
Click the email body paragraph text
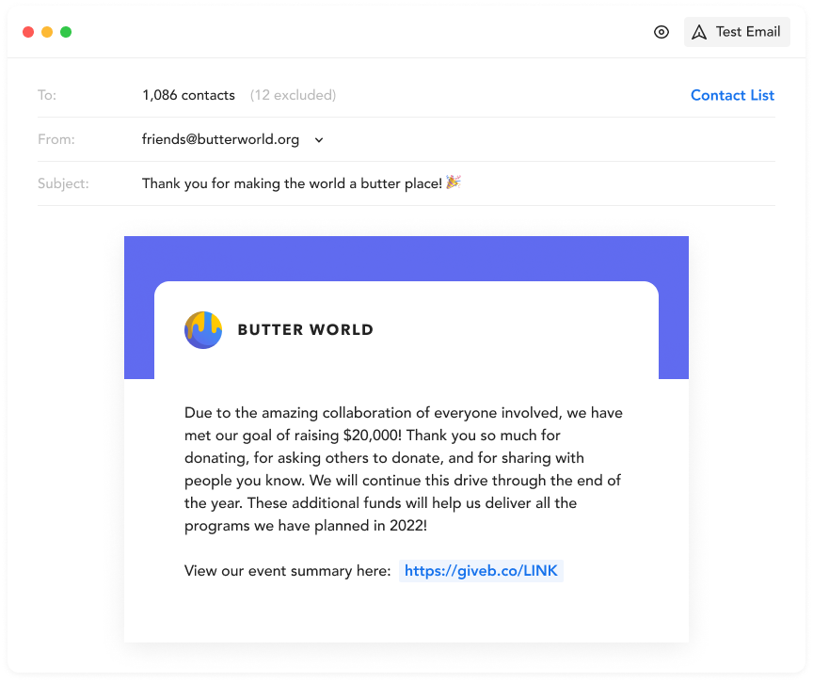point(404,469)
